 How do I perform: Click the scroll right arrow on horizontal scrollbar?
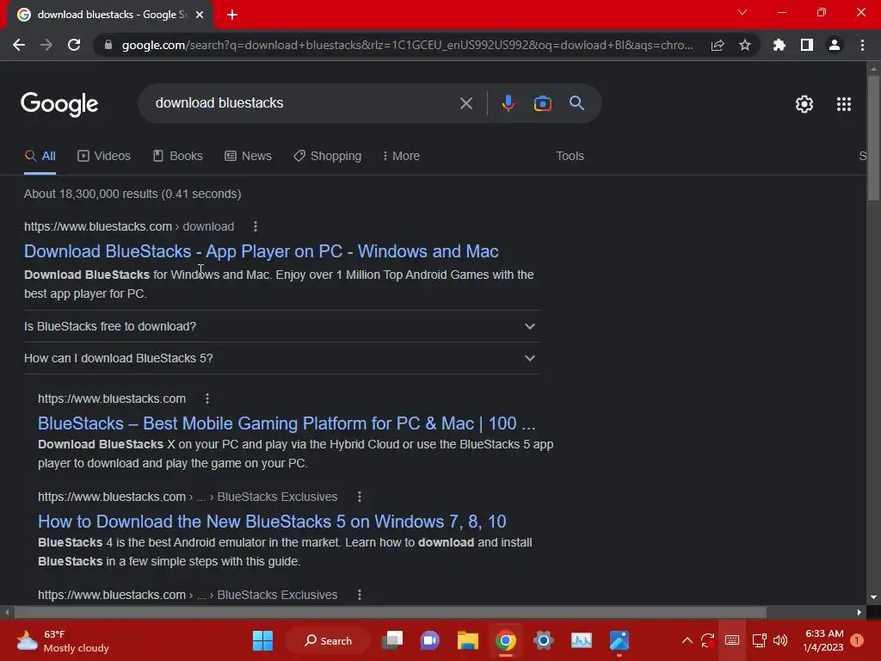(859, 612)
